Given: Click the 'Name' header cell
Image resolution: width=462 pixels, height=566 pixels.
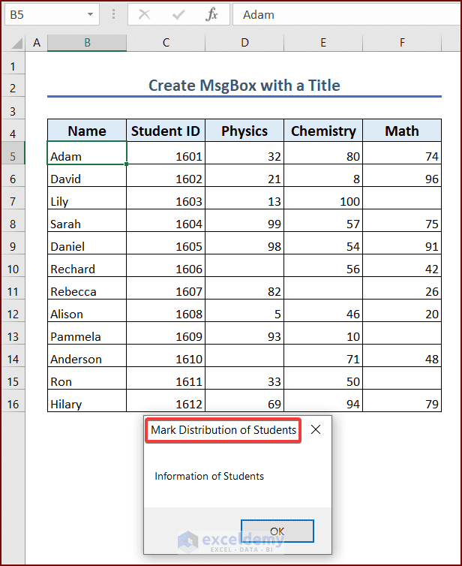Looking at the screenshot, I should [x=87, y=131].
